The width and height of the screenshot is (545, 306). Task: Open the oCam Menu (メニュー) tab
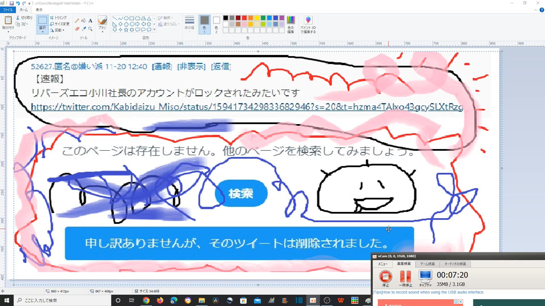[x=383, y=264]
